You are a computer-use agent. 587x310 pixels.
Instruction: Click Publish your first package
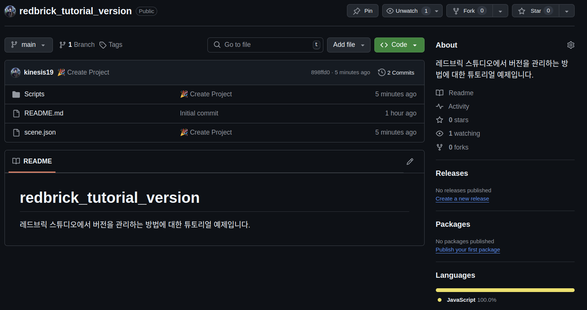pos(468,250)
